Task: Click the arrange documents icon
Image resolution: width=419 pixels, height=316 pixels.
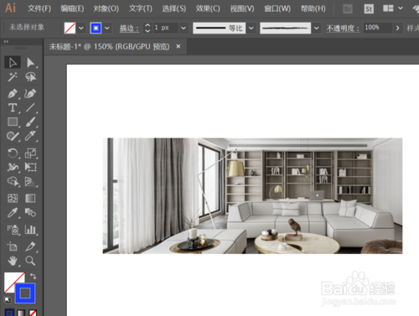Action: point(388,8)
